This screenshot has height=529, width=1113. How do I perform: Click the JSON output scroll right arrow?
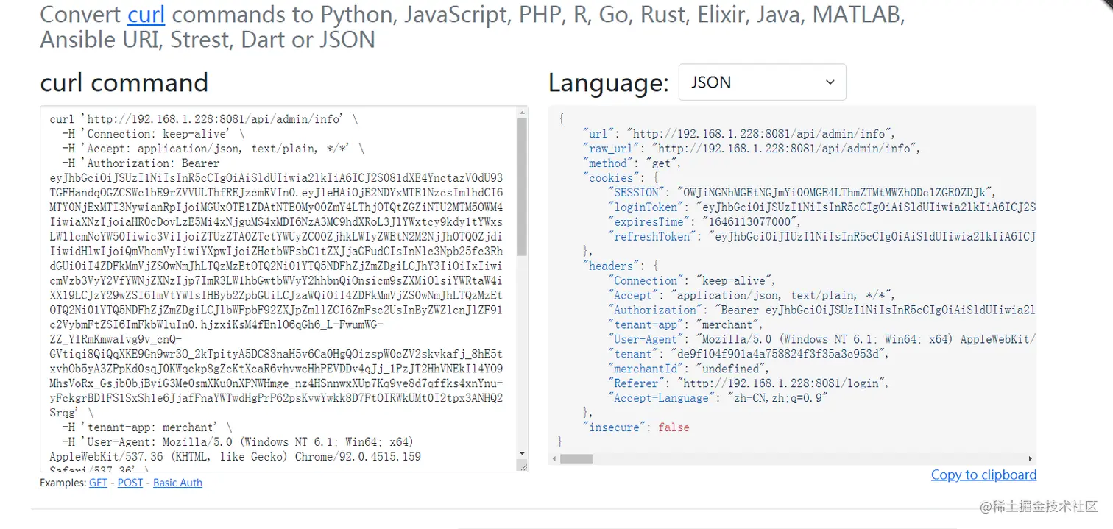[1031, 458]
